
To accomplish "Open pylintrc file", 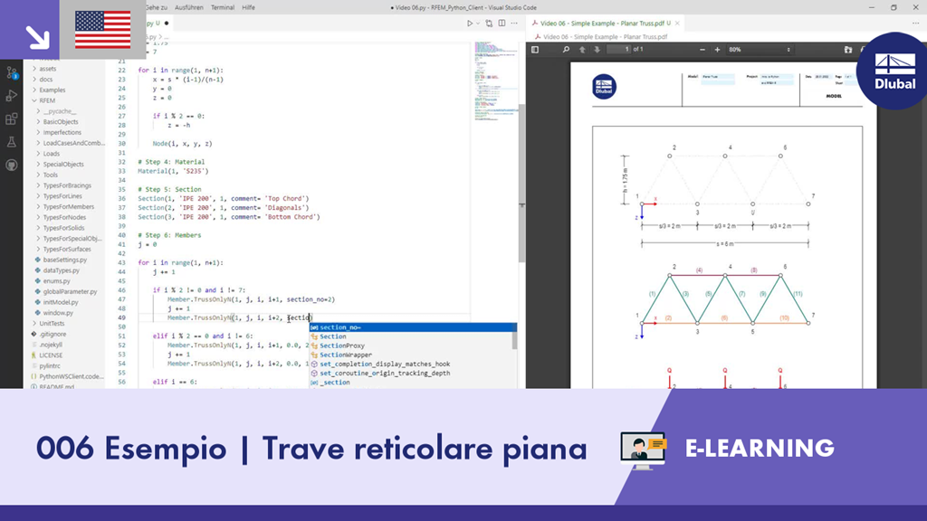I will [50, 365].
